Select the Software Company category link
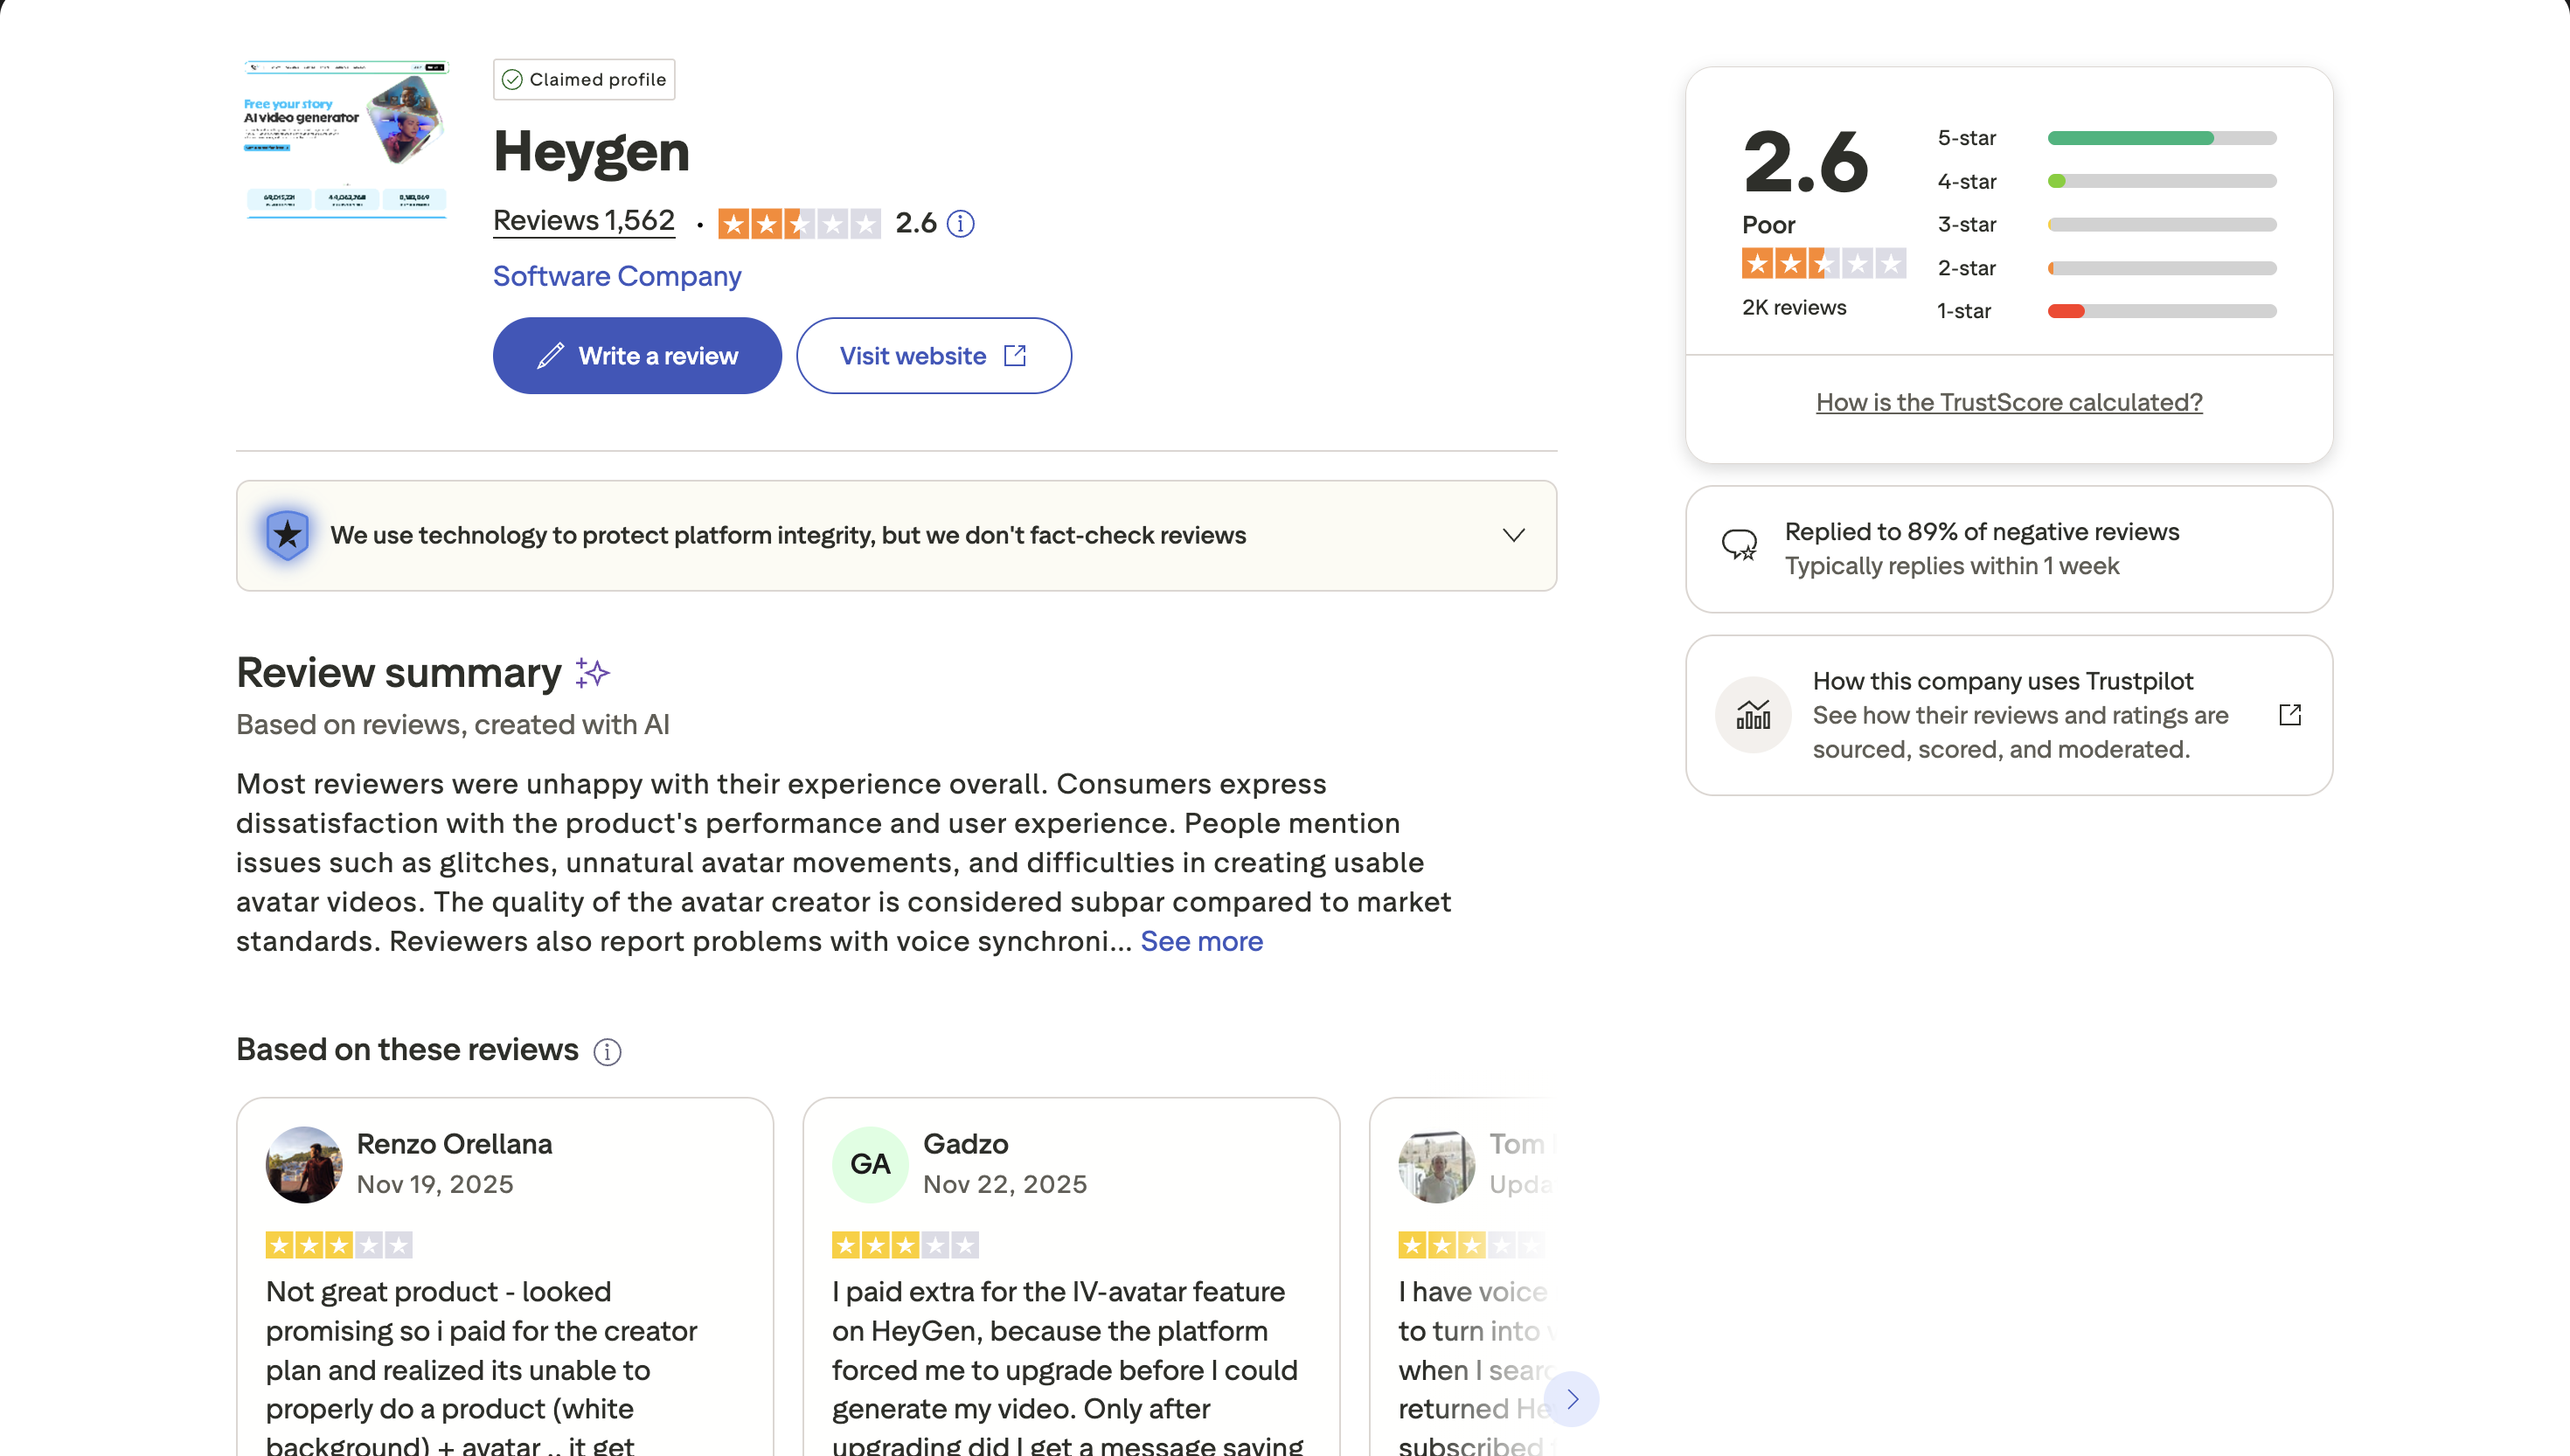Viewport: 2570px width, 1456px height. [616, 276]
